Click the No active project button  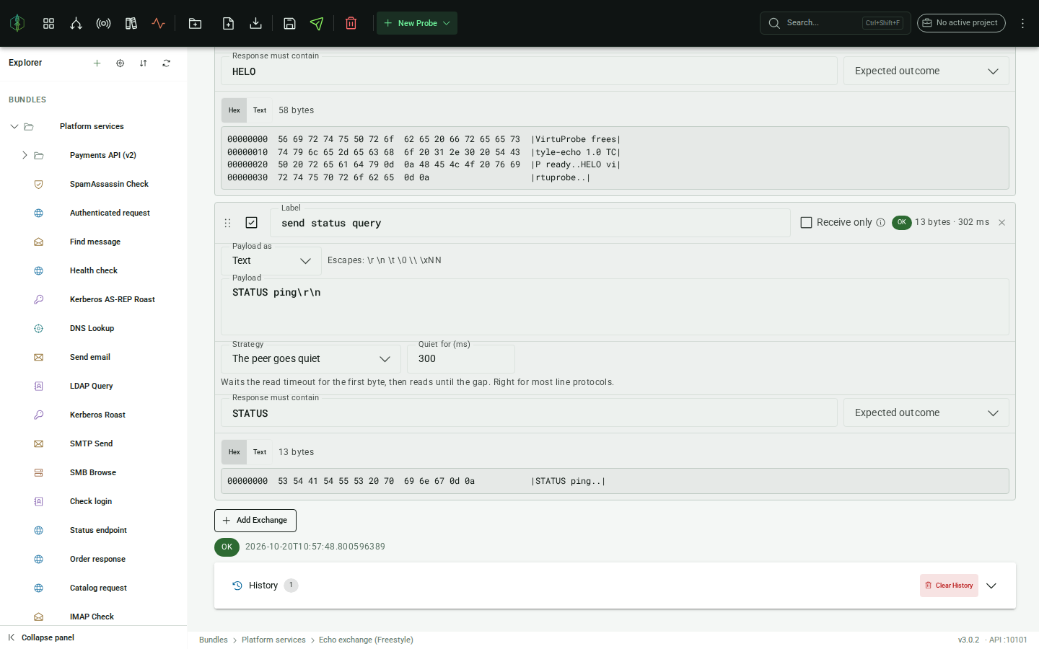961,23
